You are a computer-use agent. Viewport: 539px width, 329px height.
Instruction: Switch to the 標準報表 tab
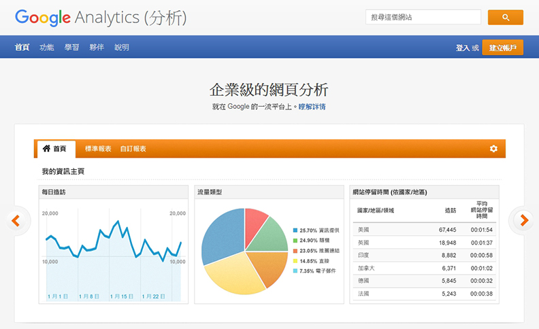98,149
